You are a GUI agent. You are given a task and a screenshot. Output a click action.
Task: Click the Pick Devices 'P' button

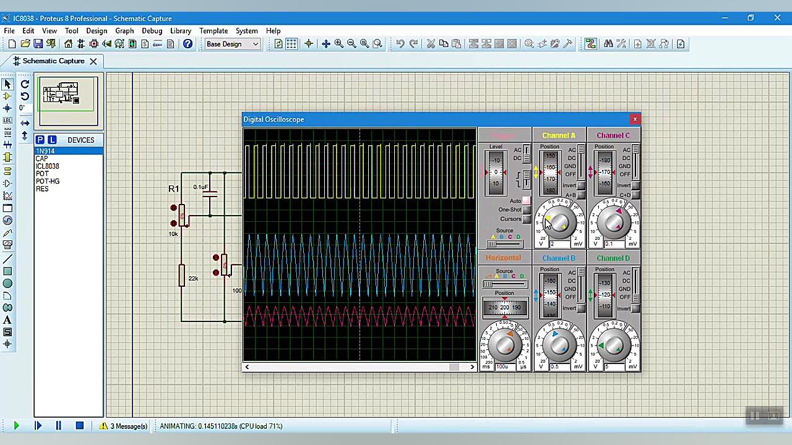click(40, 140)
